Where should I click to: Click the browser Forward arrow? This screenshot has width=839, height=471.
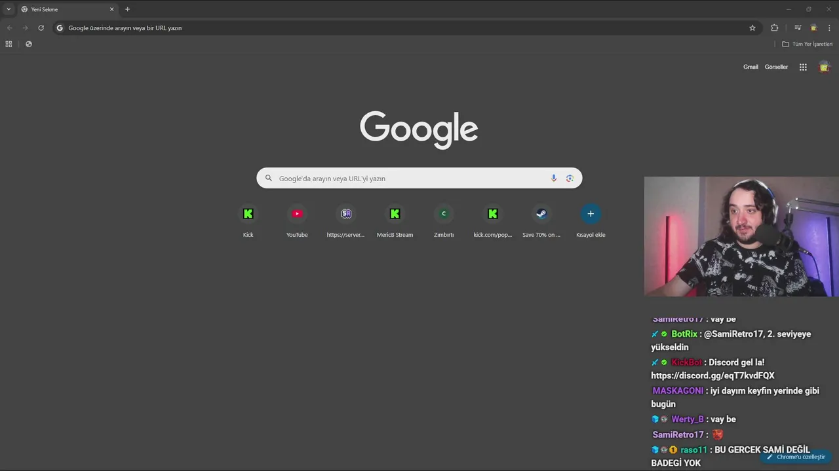25,28
